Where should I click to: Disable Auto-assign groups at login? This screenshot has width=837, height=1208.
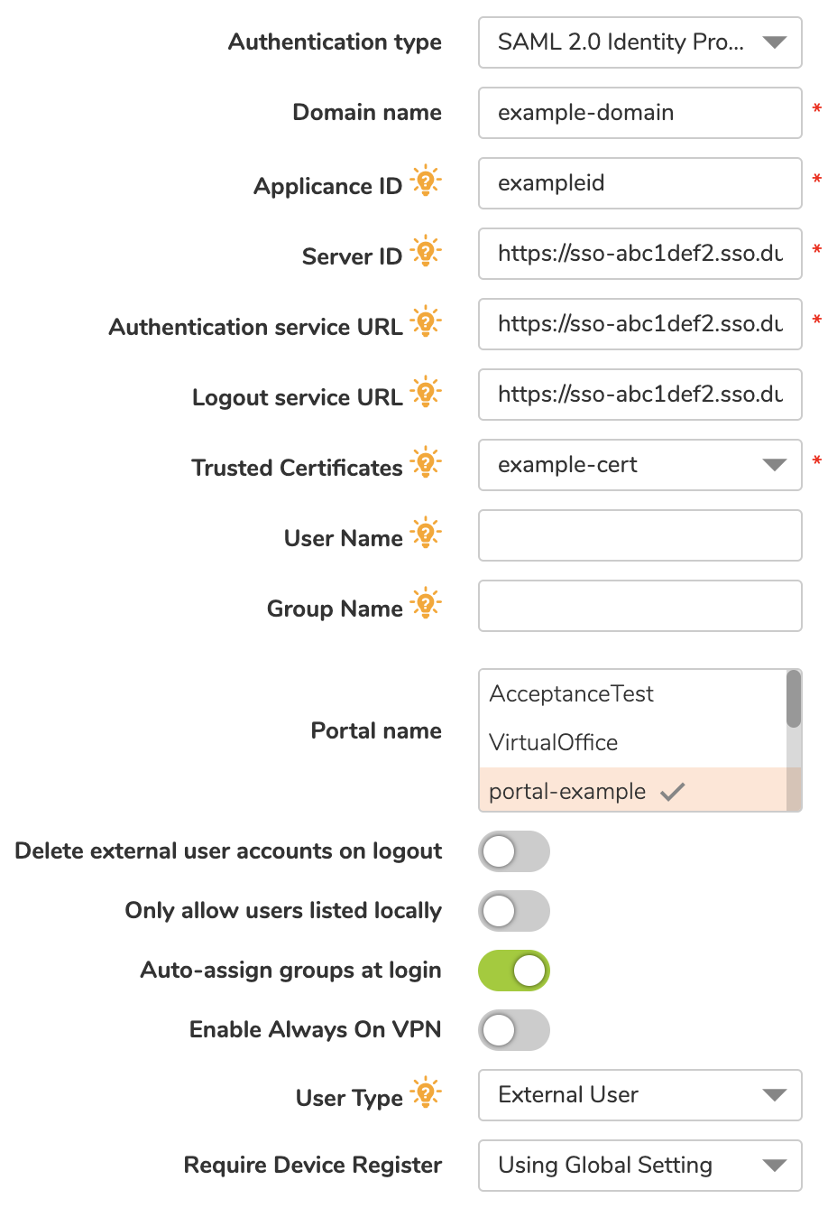[x=514, y=971]
